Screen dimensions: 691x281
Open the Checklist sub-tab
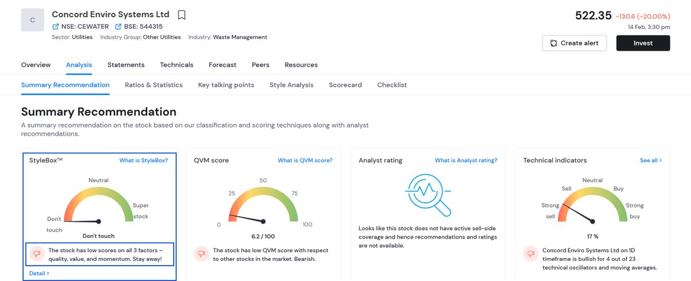coord(392,85)
